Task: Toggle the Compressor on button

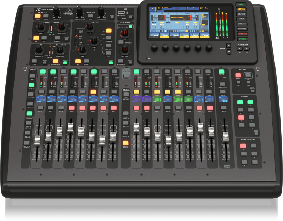Action: [x=56, y=61]
